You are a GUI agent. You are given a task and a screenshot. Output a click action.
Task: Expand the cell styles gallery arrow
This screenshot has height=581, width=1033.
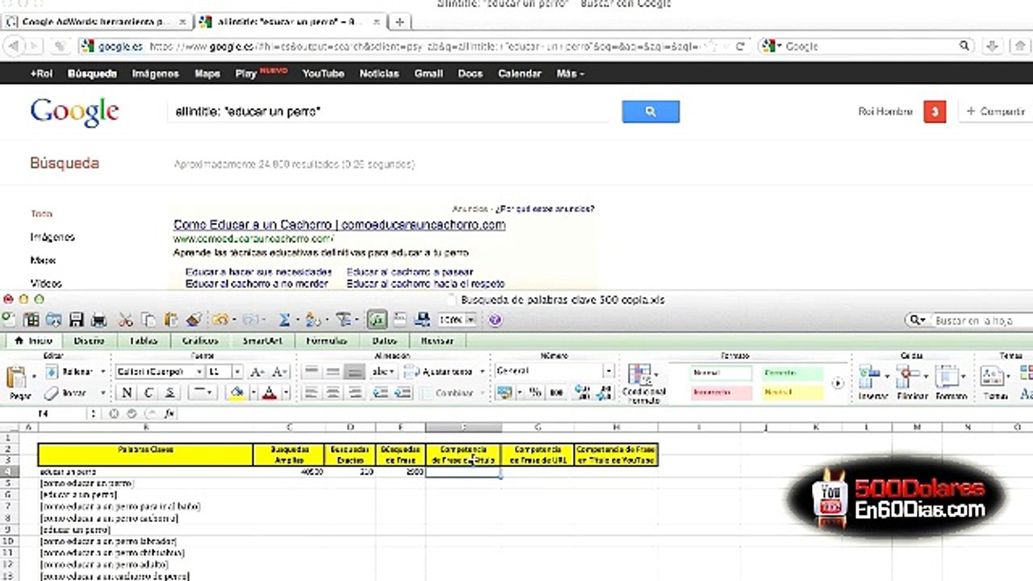click(838, 383)
